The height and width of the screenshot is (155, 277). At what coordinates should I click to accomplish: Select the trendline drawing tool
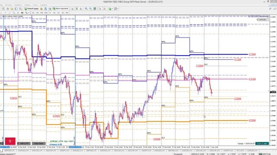tap(10, 13)
